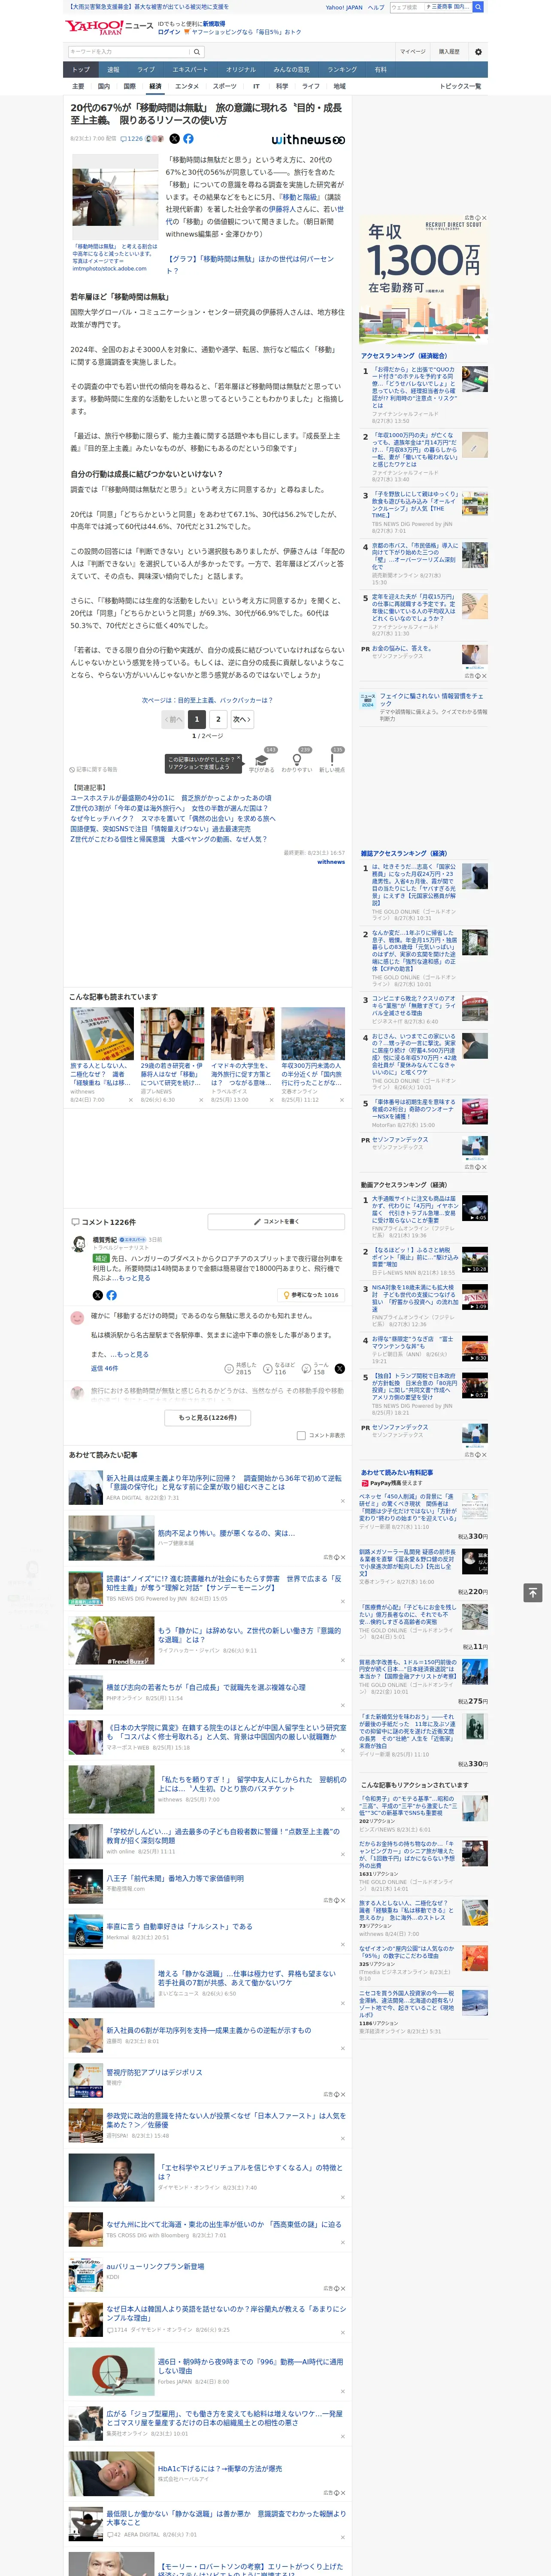Jump to comments via the 1226 comment icon

(x=133, y=139)
